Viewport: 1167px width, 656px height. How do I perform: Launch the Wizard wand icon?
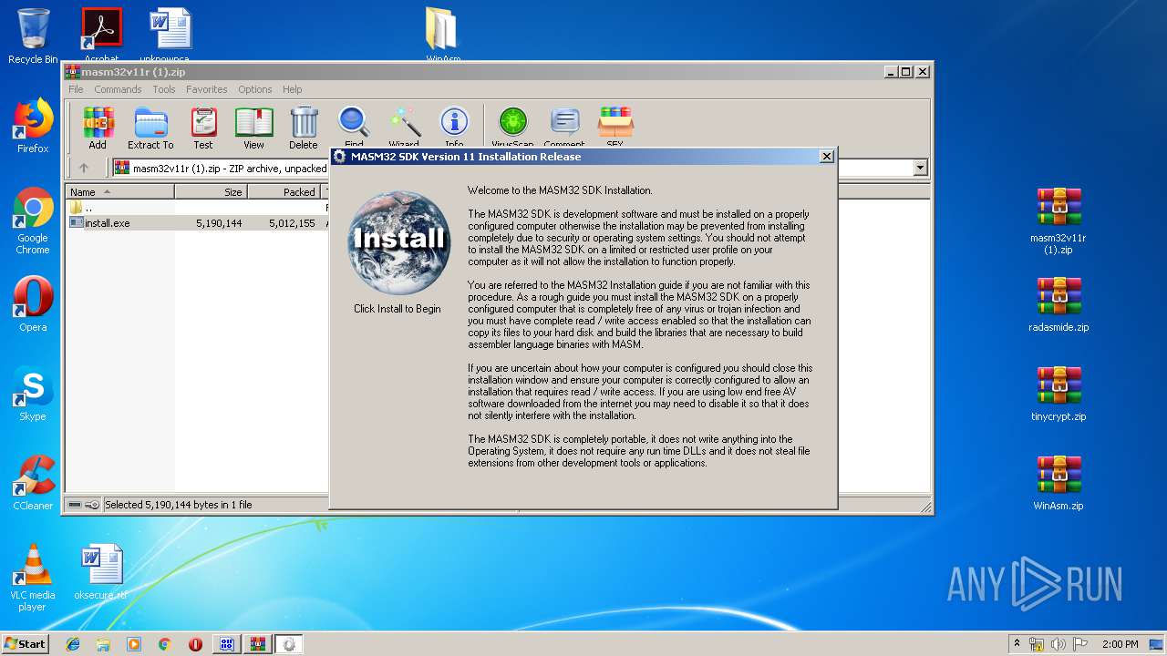404,126
